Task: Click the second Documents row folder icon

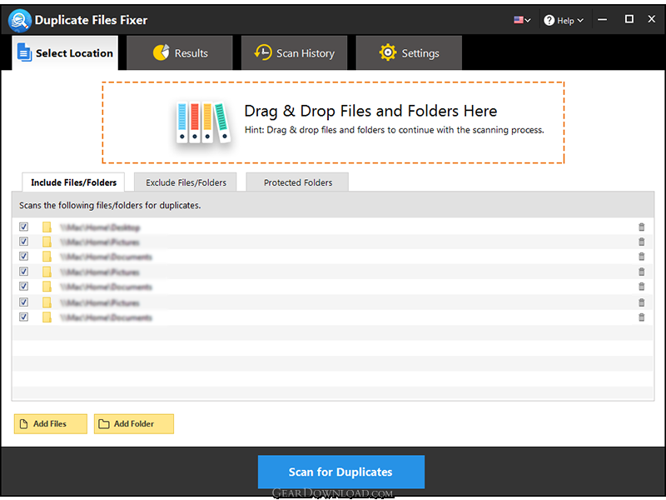Action: (47, 287)
